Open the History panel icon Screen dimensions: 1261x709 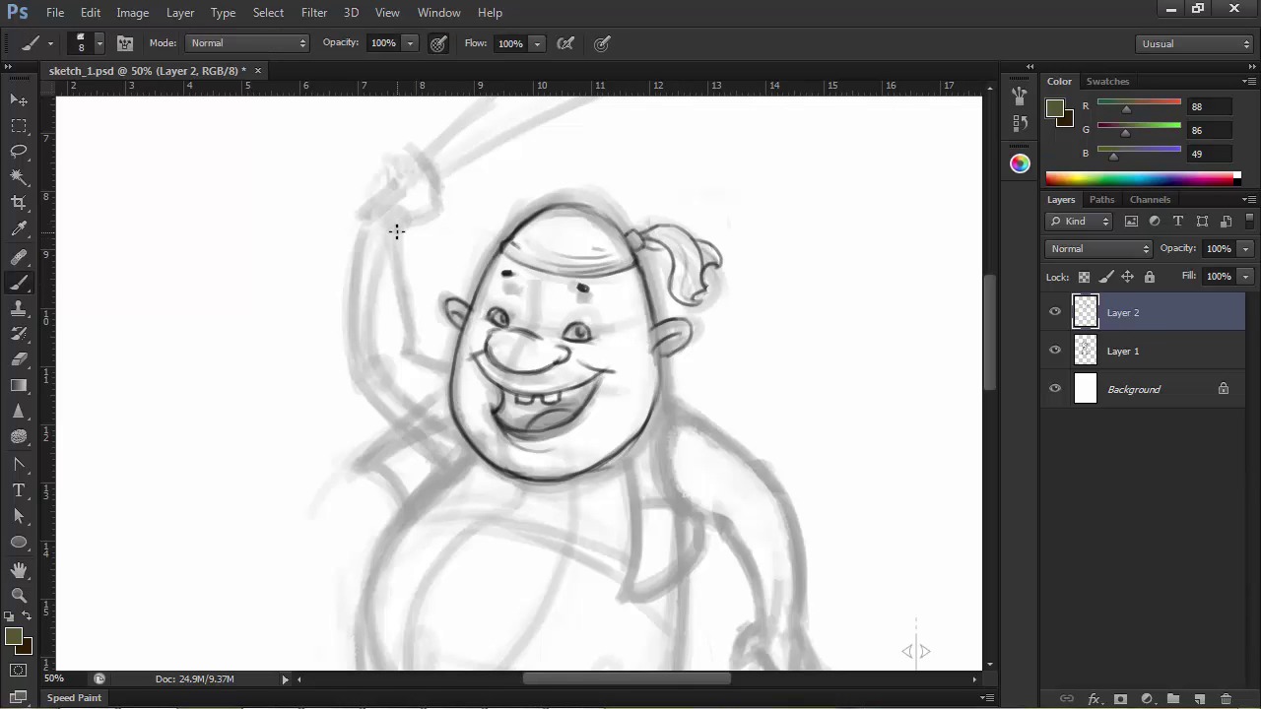point(1020,124)
